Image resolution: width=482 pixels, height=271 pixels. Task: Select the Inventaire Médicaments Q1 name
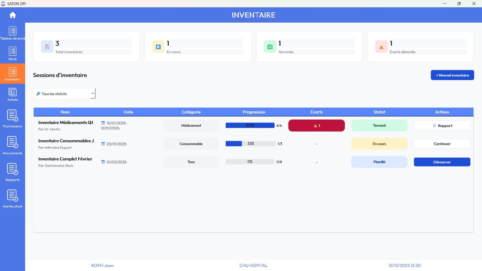[x=66, y=123]
